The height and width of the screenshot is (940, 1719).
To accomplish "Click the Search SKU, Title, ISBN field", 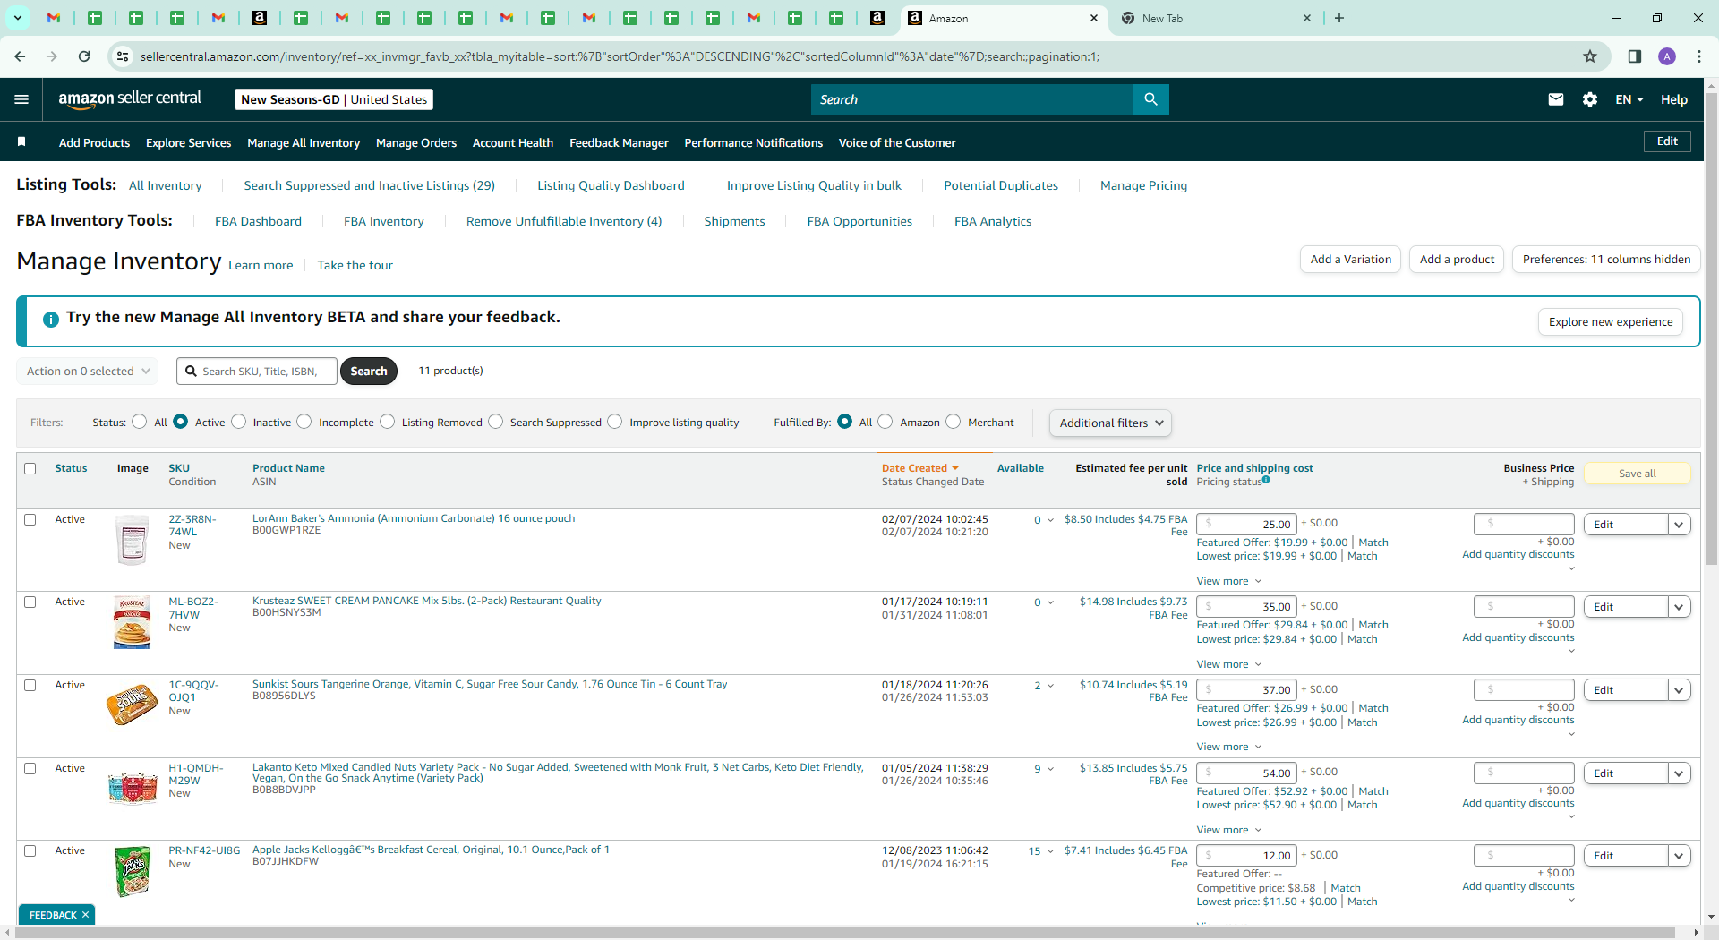I will point(257,371).
